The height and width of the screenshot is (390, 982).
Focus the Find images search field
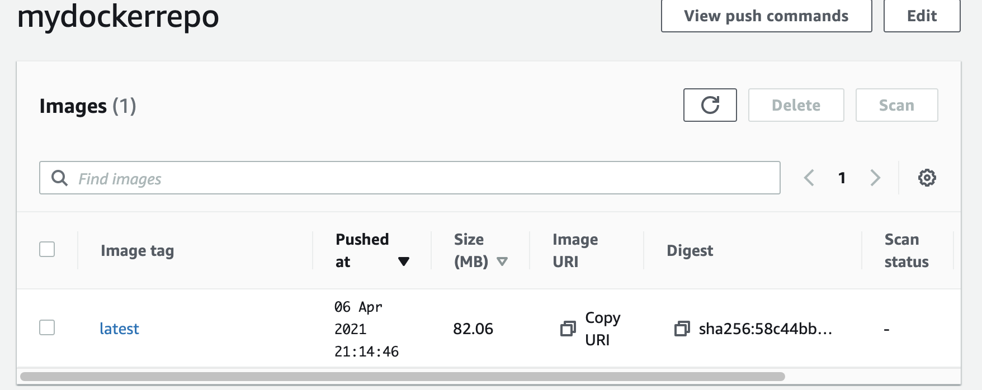pyautogui.click(x=409, y=178)
